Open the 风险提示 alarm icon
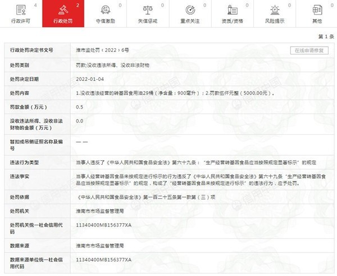337x276 pixels. pos(275,10)
